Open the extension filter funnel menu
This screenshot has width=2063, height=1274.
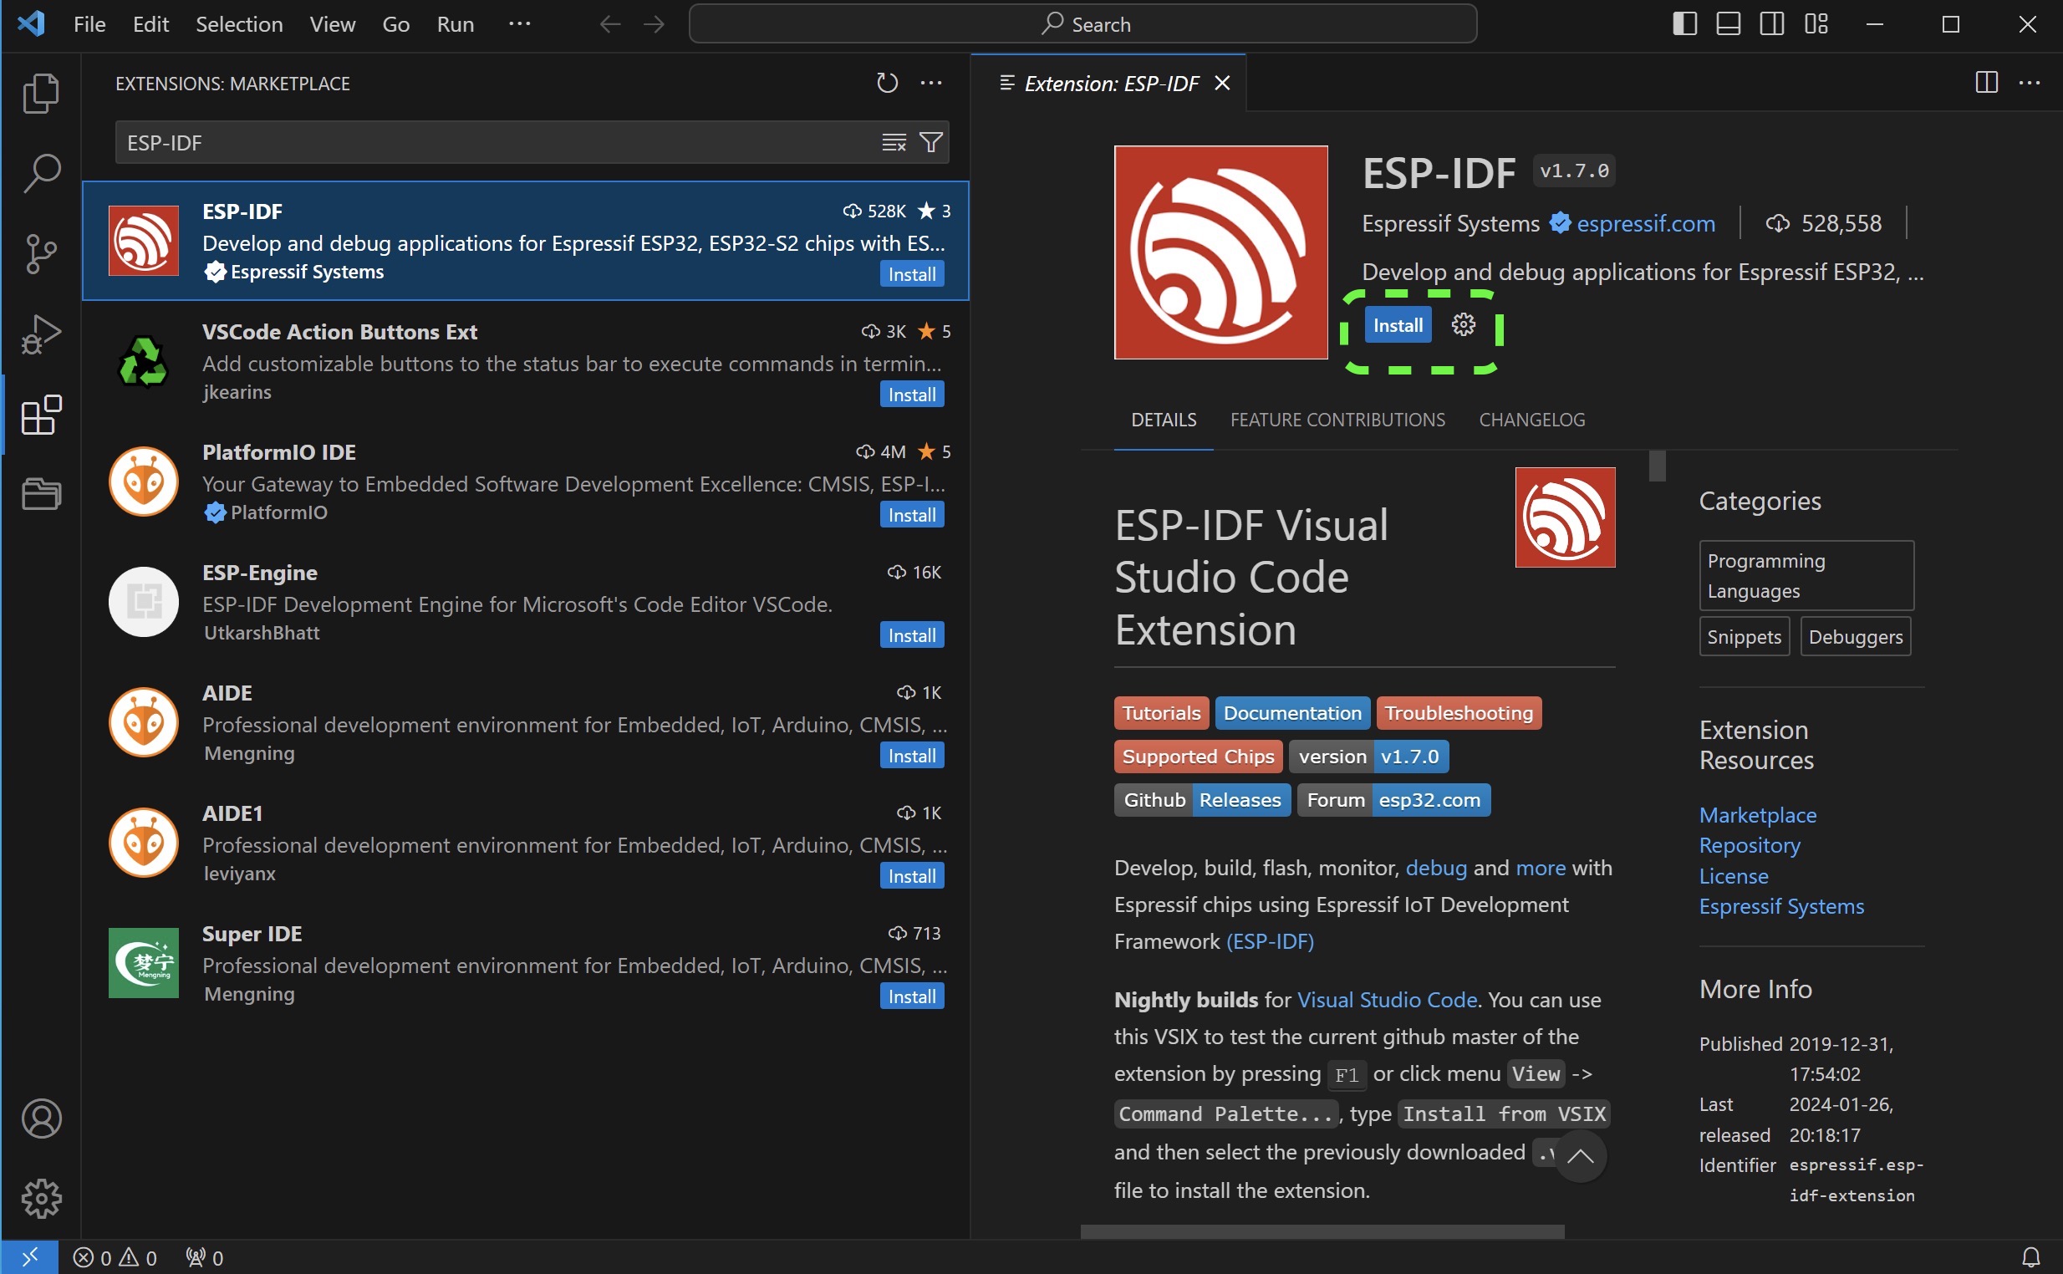coord(931,142)
